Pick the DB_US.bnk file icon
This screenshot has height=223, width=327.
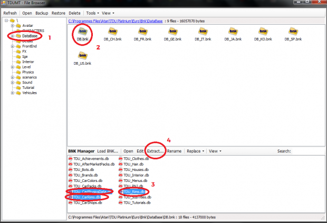point(83,56)
